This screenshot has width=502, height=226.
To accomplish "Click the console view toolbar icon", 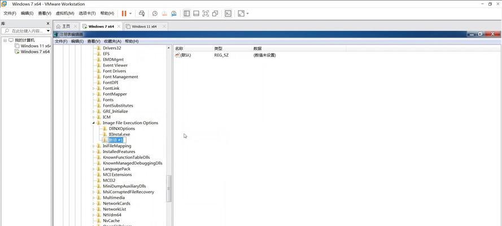I will (x=228, y=14).
